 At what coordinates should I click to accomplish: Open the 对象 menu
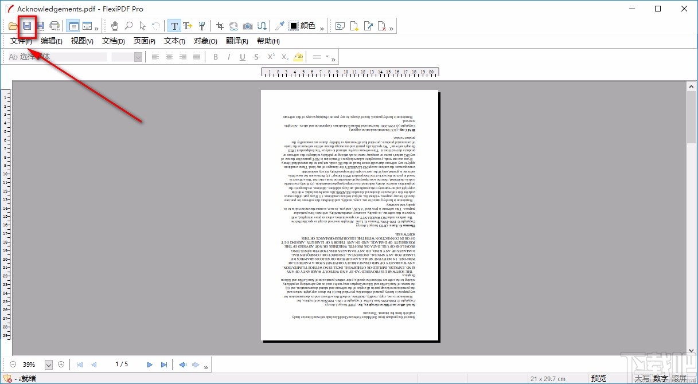pyautogui.click(x=205, y=41)
